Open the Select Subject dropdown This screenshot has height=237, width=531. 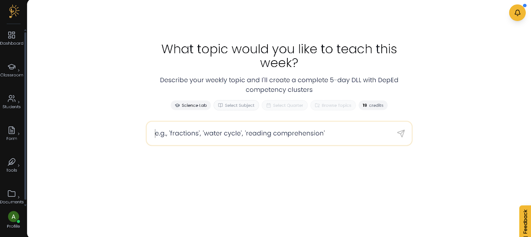236,105
